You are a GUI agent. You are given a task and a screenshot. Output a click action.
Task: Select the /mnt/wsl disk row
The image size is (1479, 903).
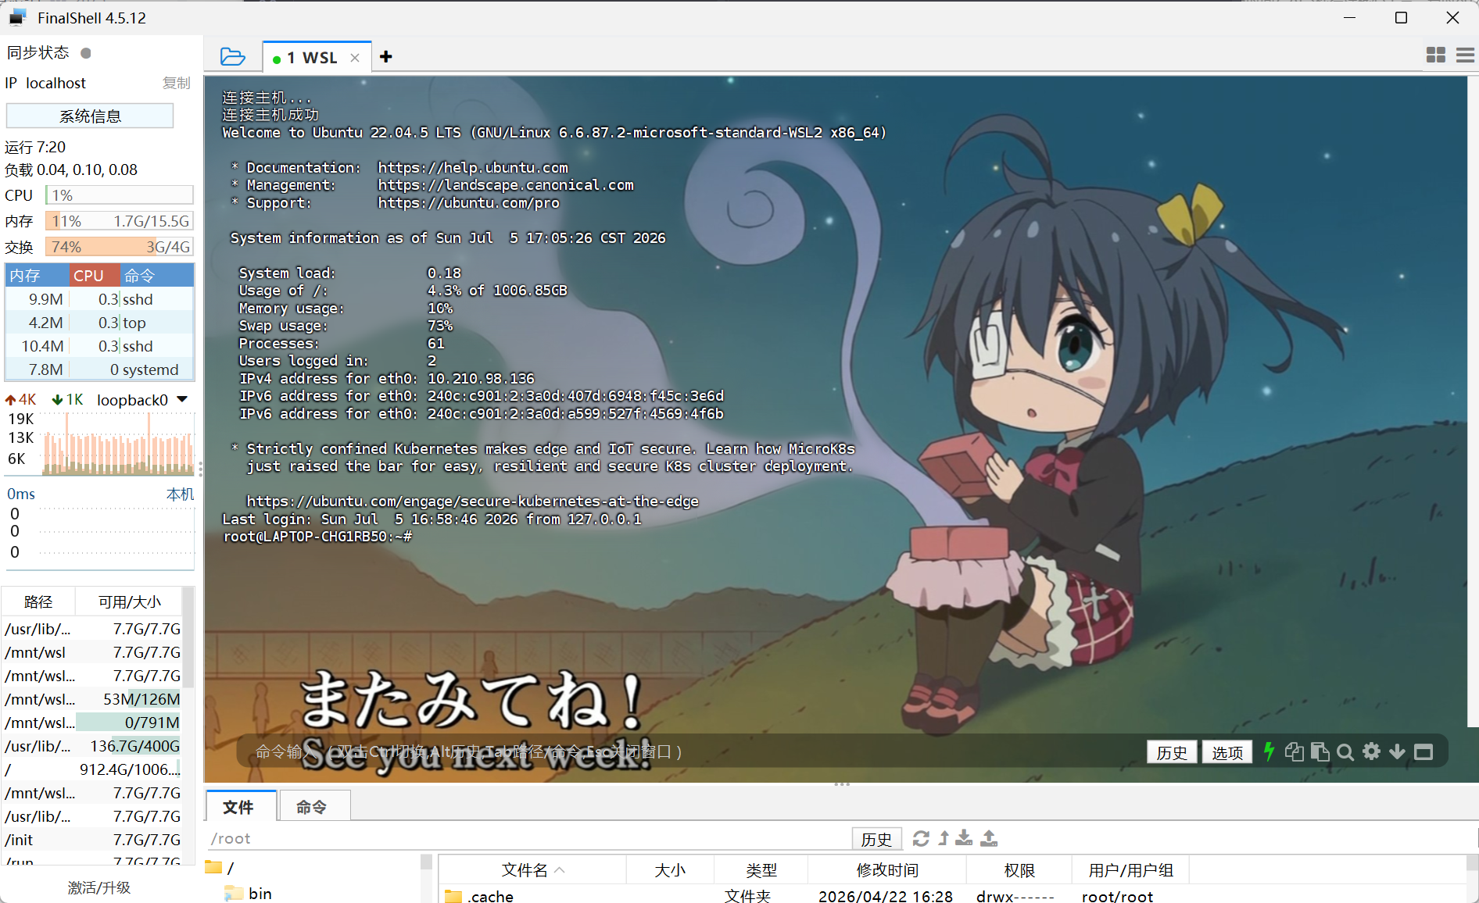tap(92, 652)
